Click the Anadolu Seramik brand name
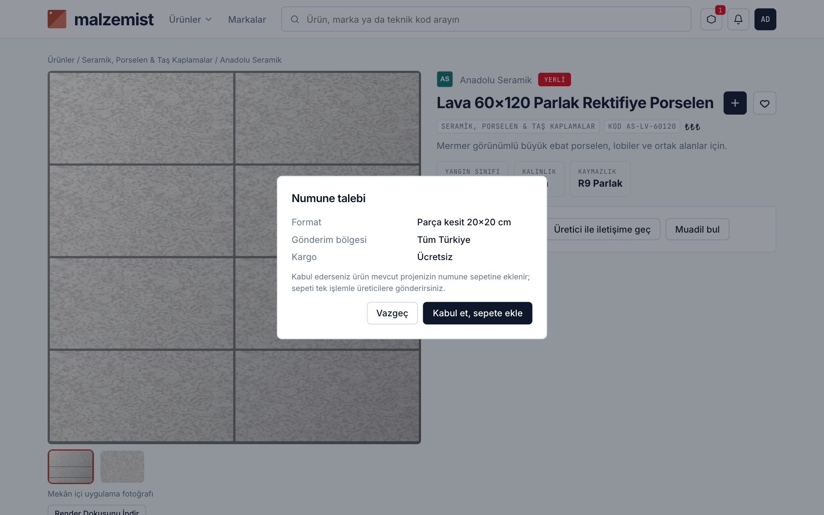Screen dimensions: 824x515 [x=496, y=80]
